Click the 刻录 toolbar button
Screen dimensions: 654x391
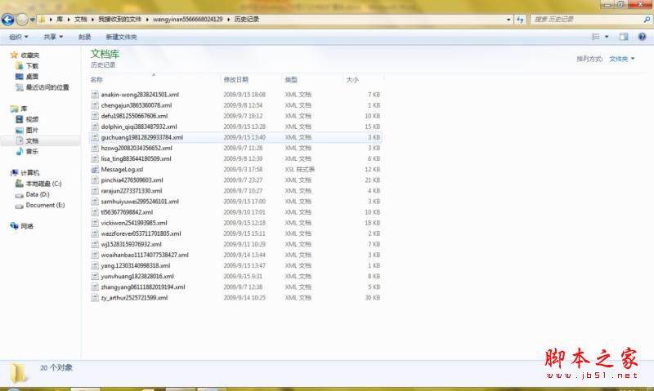(x=85, y=37)
